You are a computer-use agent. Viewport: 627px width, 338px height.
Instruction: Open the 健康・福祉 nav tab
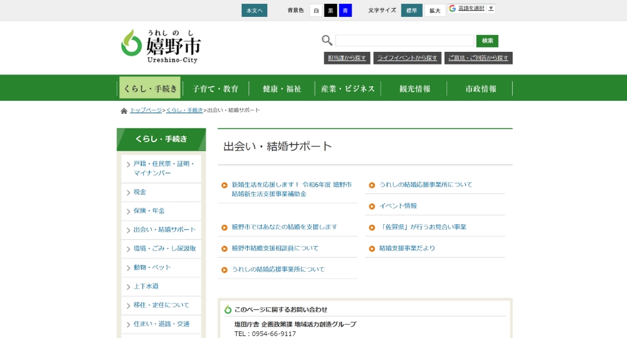282,89
